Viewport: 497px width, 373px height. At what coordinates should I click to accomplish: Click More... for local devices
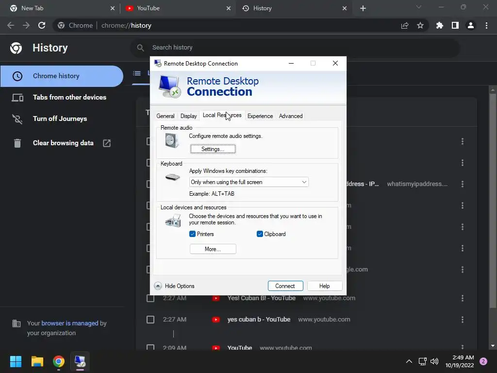pos(213,249)
